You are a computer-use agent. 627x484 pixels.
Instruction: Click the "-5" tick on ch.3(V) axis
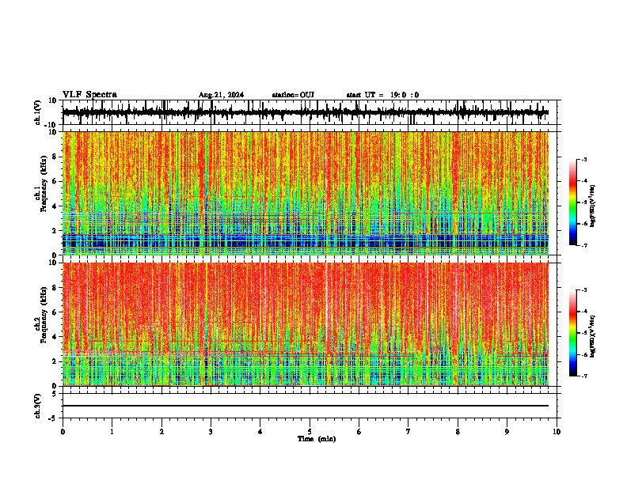tap(53, 418)
